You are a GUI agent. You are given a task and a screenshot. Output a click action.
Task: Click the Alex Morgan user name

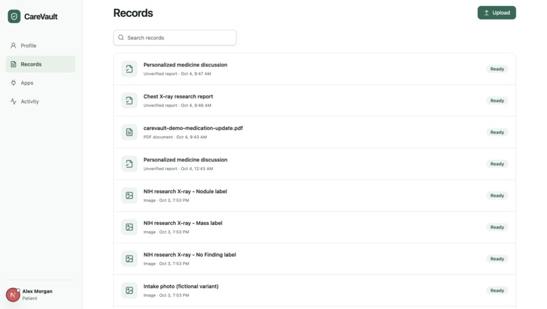coord(37,291)
